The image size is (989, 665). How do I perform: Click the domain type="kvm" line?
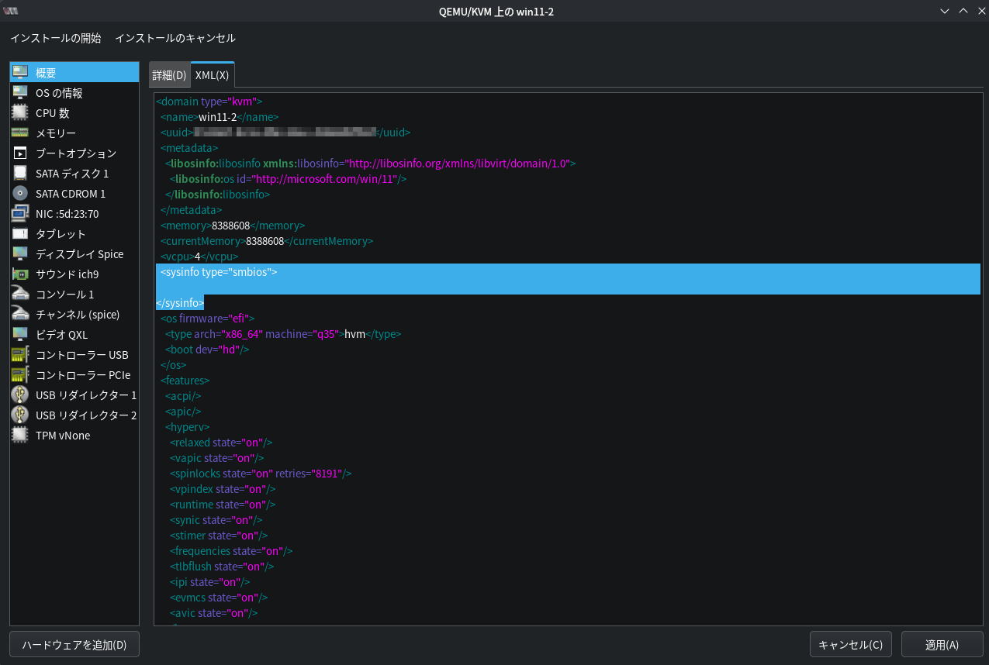pyautogui.click(x=209, y=102)
